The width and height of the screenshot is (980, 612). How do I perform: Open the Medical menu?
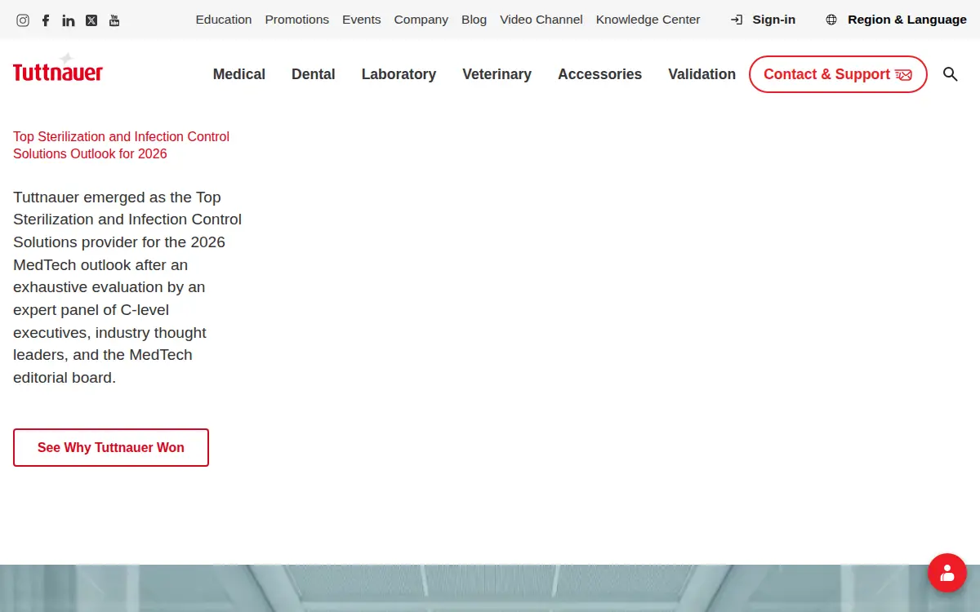239,74
